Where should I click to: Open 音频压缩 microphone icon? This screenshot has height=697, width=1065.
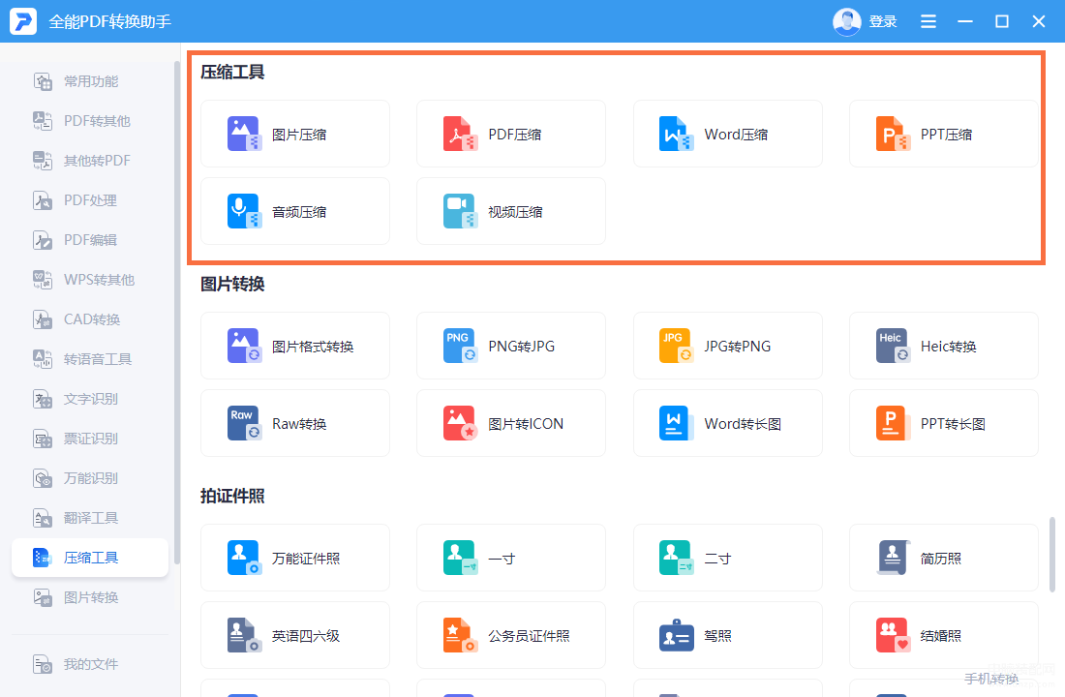click(x=243, y=211)
